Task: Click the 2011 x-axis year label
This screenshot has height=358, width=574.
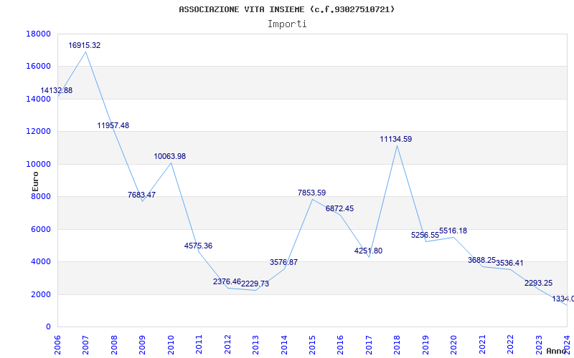Action: point(199,344)
